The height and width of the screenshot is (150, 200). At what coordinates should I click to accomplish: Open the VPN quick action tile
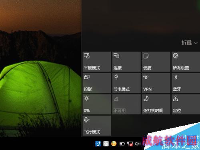tap(156, 83)
